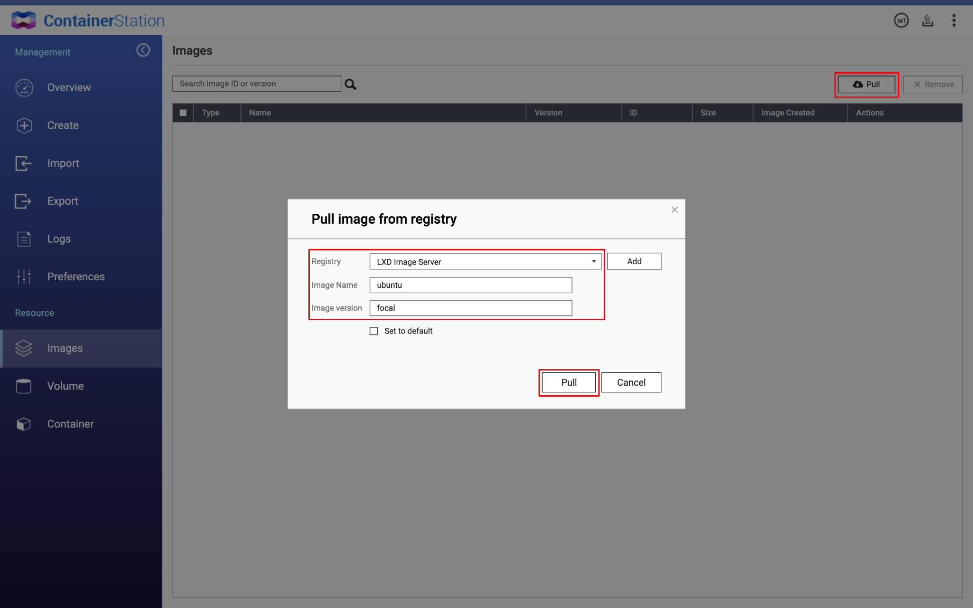Open the three-dot more options menu

click(x=954, y=20)
